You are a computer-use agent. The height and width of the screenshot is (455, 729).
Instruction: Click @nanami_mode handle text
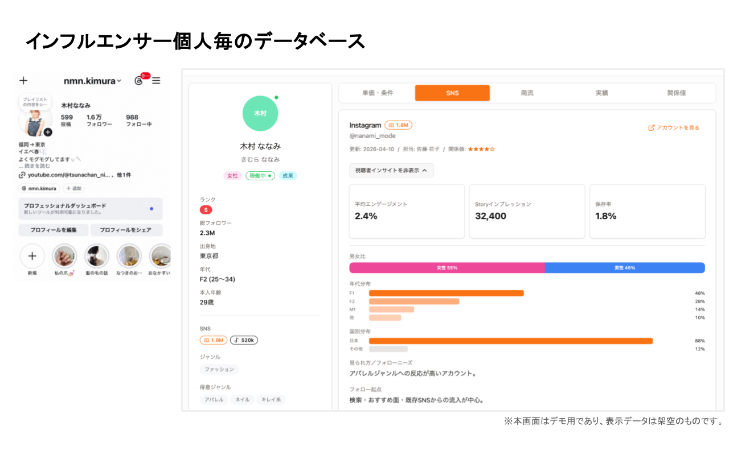[x=372, y=136]
